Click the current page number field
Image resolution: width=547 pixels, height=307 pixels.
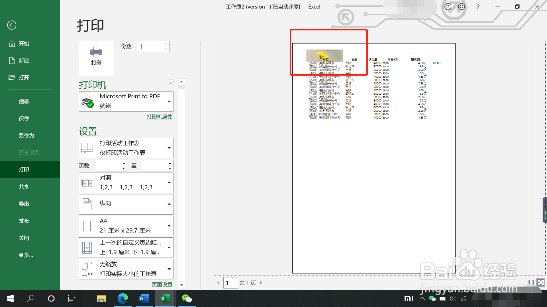(x=230, y=283)
